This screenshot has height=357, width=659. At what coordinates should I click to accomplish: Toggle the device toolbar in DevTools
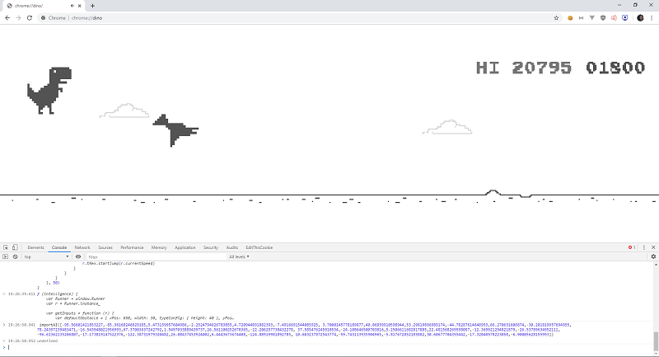pyautogui.click(x=15, y=247)
